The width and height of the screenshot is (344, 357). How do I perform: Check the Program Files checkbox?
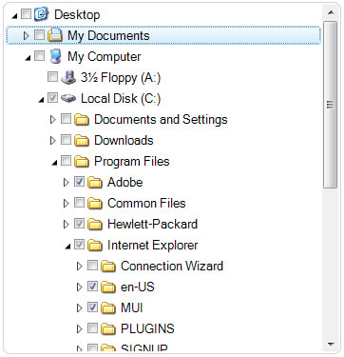66,161
